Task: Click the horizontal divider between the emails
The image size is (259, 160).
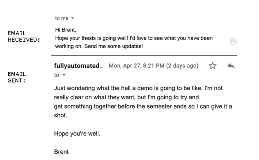Action: tap(144, 55)
